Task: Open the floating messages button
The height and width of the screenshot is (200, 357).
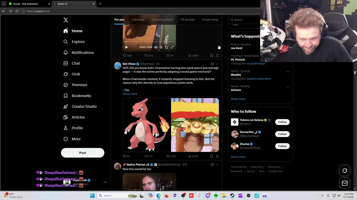Action: (345, 183)
